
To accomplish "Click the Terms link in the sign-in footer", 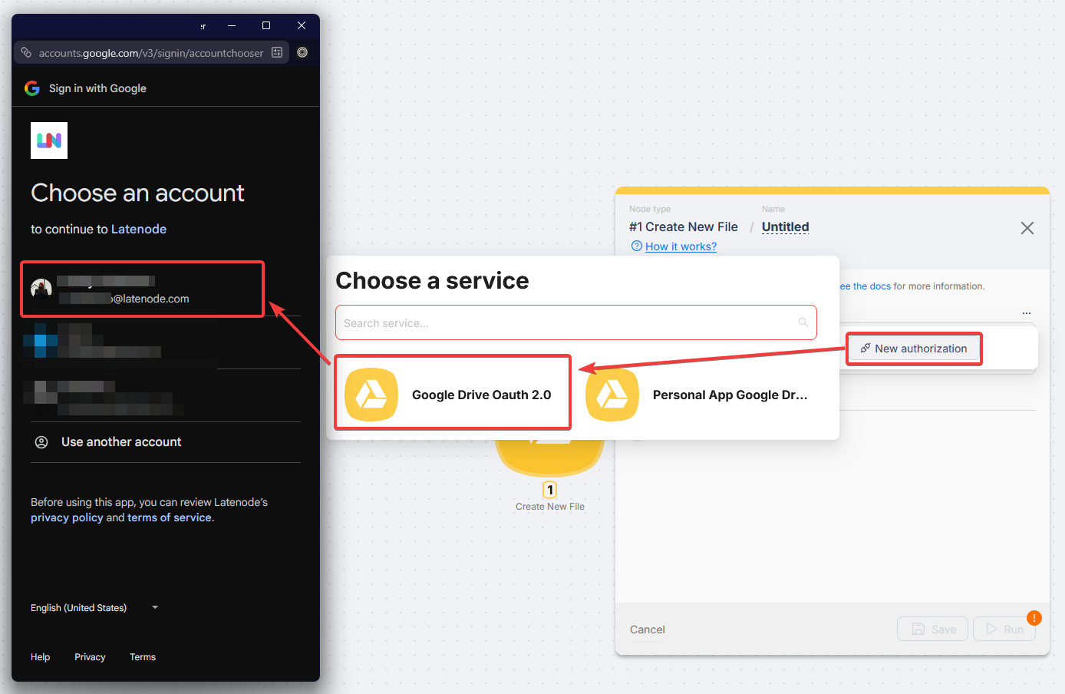I will coord(142,656).
